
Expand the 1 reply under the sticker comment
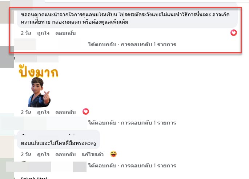coord(132,123)
